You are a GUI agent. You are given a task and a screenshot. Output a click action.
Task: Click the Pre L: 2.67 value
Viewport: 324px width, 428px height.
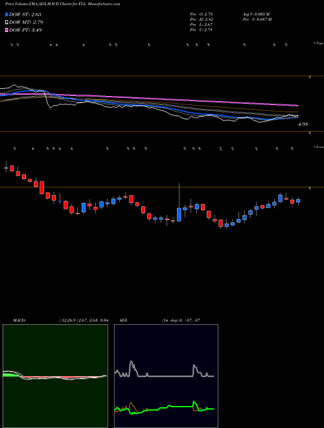pos(202,25)
